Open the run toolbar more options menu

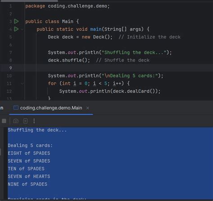(34, 121)
